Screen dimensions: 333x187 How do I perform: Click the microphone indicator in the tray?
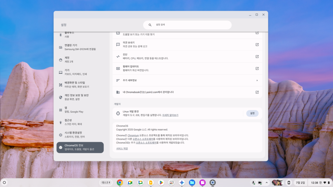[x=253, y=182]
